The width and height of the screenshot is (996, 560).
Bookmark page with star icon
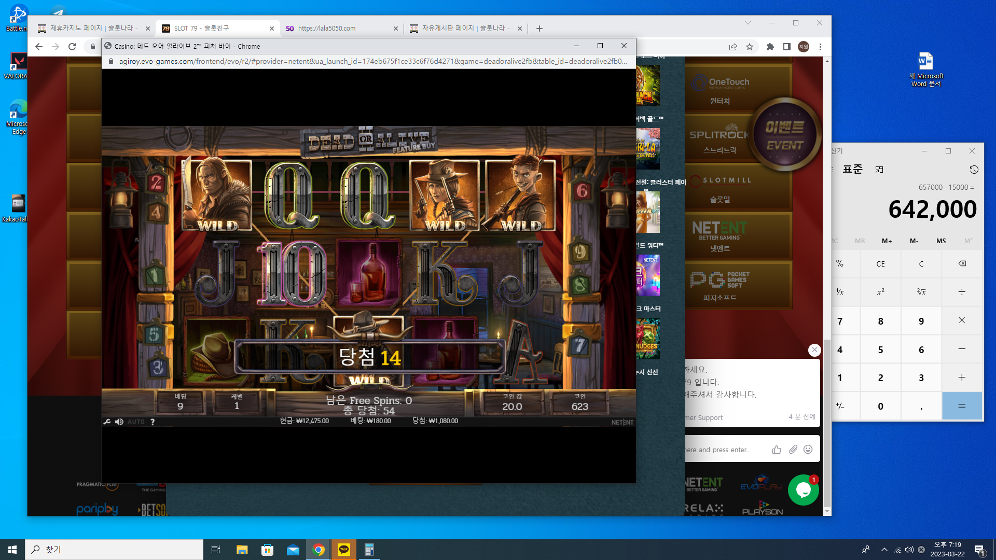click(750, 47)
